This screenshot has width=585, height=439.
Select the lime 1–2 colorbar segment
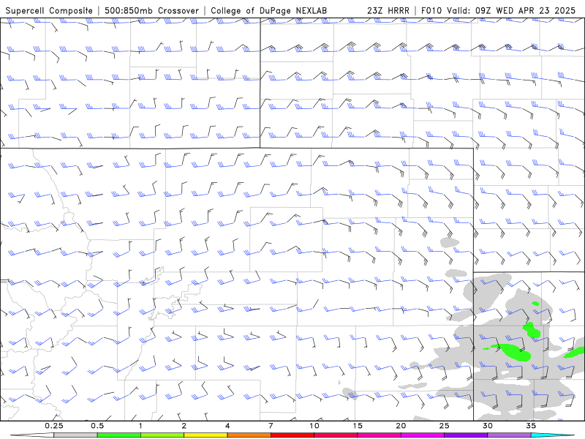click(162, 435)
